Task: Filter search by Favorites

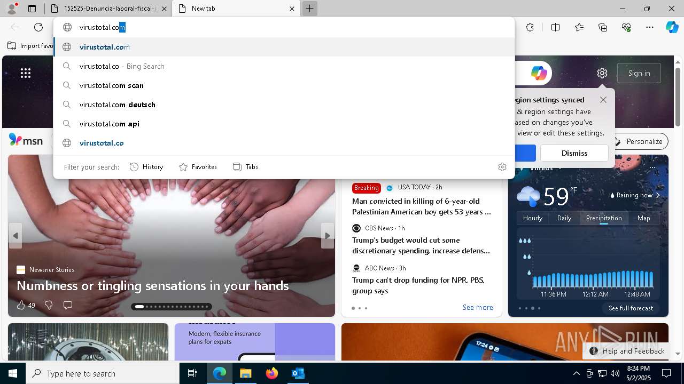Action: pyautogui.click(x=198, y=167)
